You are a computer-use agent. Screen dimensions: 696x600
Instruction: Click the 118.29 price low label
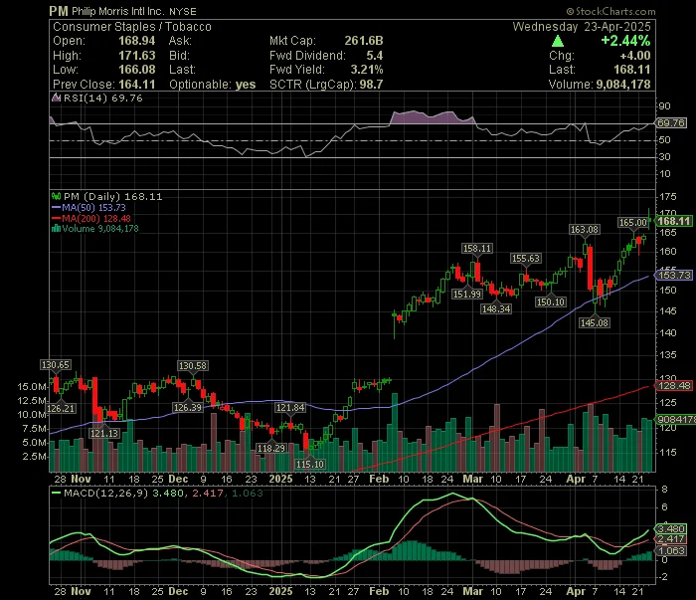coord(271,448)
